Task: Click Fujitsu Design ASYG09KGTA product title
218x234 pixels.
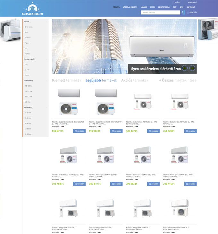Action: tap(138, 229)
